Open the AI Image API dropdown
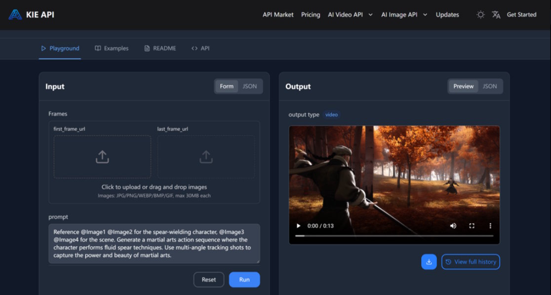 pos(404,15)
